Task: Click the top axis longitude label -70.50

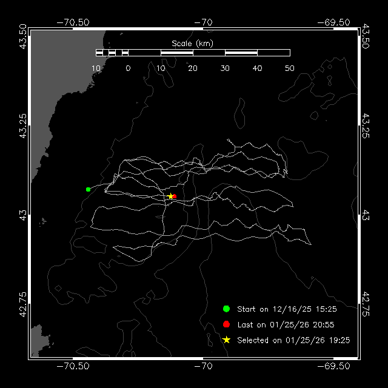Action: click(x=73, y=22)
